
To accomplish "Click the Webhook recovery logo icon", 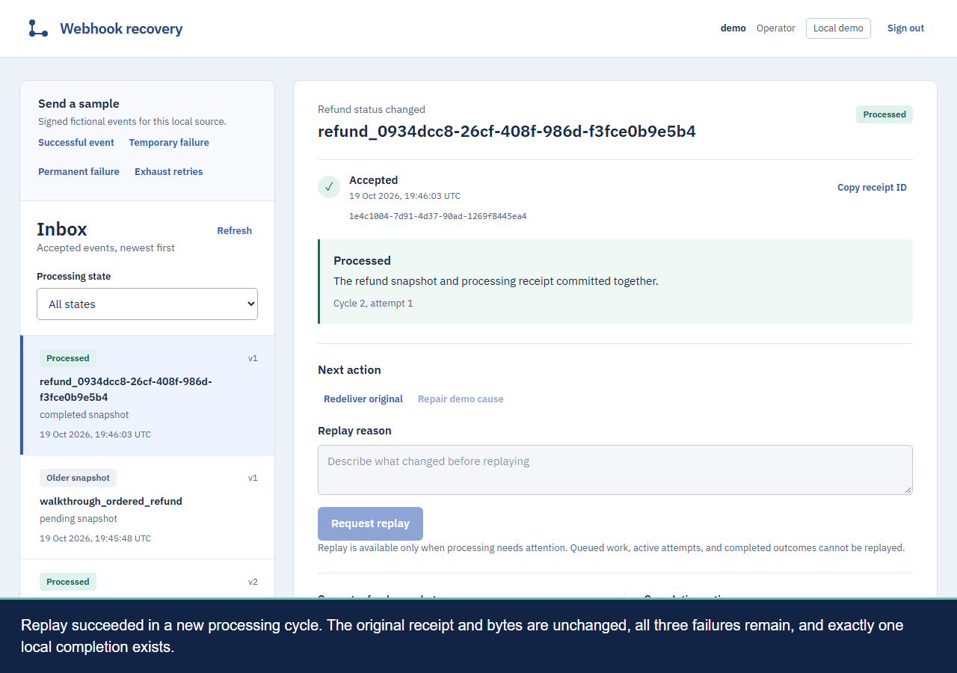I will [x=38, y=28].
